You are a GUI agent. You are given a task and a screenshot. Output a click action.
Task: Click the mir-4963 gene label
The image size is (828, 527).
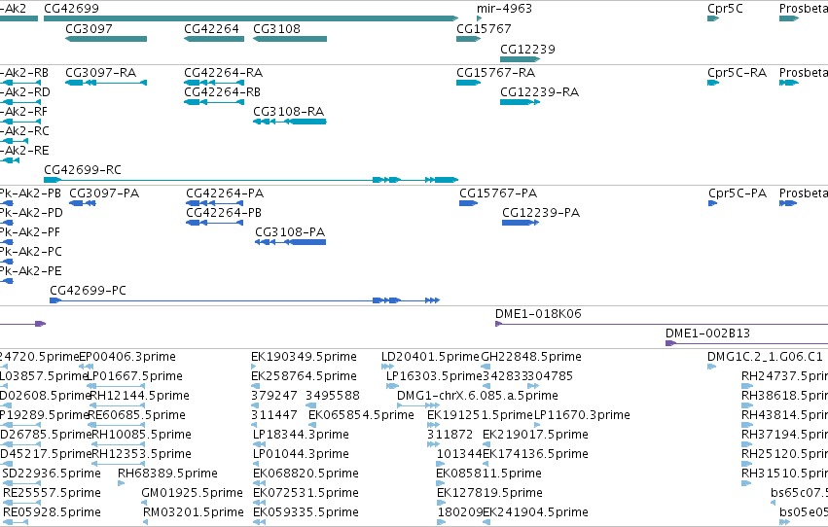504,9
